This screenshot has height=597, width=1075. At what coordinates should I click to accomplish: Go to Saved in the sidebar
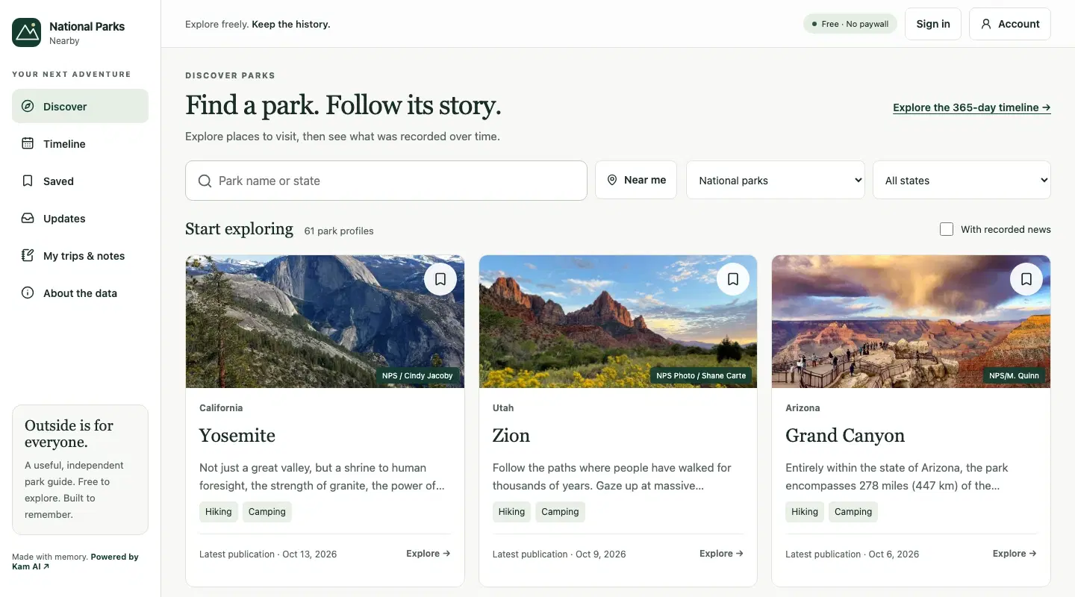click(x=80, y=181)
